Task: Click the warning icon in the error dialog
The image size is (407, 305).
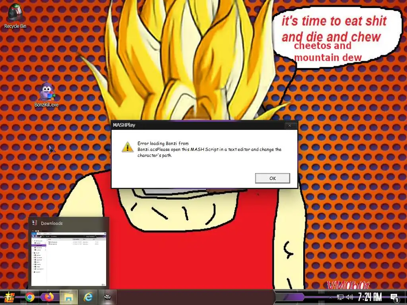Action: pyautogui.click(x=128, y=147)
